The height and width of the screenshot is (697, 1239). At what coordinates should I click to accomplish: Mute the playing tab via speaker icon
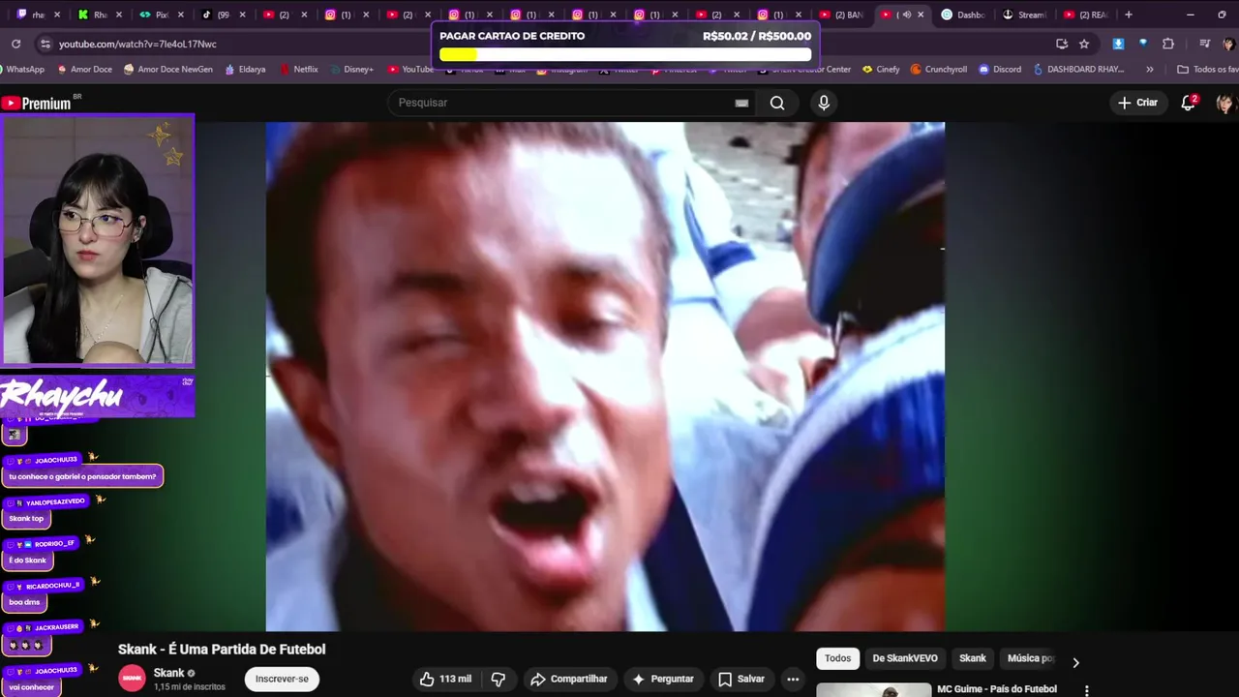(x=906, y=15)
